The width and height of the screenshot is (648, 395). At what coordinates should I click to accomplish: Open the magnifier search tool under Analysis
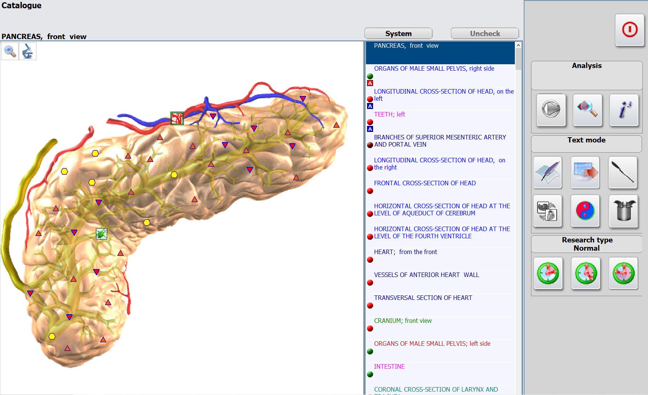(x=587, y=110)
